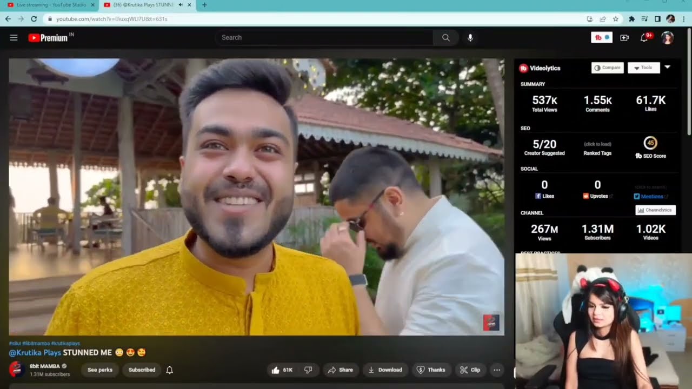The width and height of the screenshot is (692, 389).
Task: Click the Clip scissors button
Action: tap(470, 370)
